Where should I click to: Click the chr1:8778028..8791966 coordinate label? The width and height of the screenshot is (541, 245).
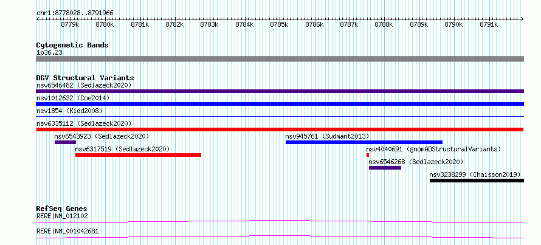pyautogui.click(x=75, y=13)
